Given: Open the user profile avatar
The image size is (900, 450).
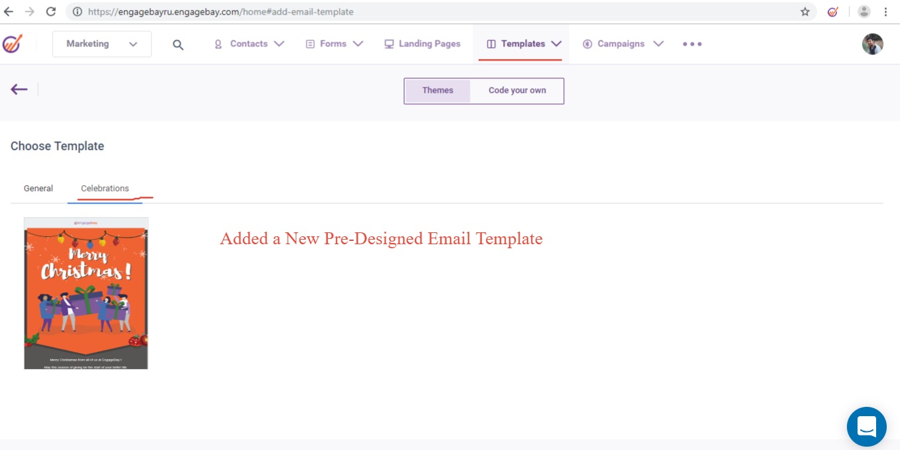Looking at the screenshot, I should [x=872, y=44].
